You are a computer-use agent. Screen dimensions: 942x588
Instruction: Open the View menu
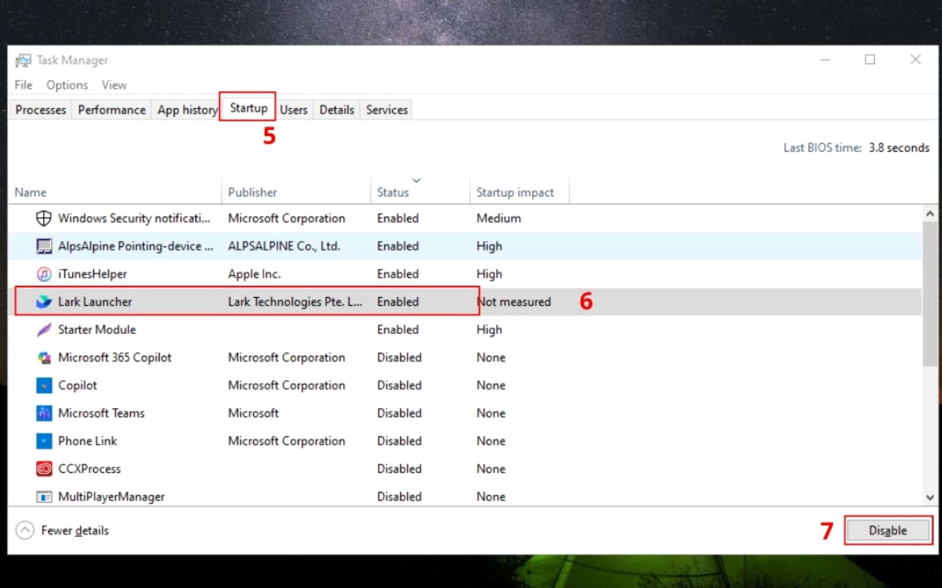pyautogui.click(x=113, y=85)
